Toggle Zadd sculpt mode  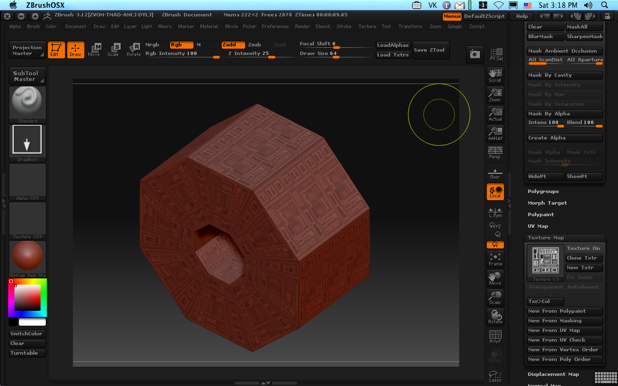(x=233, y=45)
